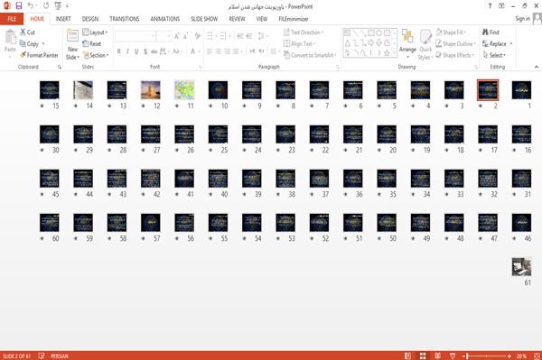
Task: Click Convert to SmartArt button
Action: tap(309, 55)
